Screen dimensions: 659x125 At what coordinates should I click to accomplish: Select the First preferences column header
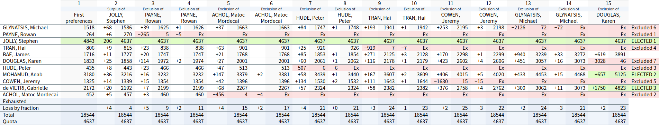(79, 18)
